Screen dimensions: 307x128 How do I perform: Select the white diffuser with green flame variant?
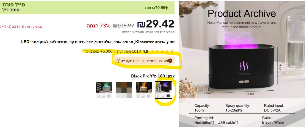(x=104, y=90)
